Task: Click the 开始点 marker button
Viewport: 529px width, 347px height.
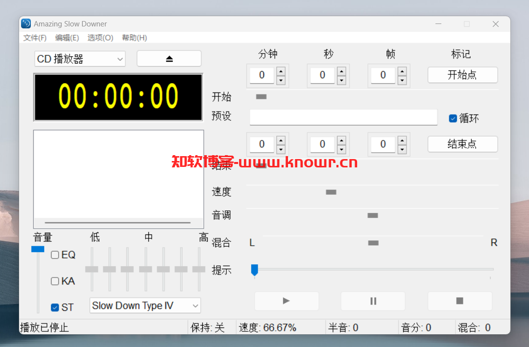Action: (462, 75)
